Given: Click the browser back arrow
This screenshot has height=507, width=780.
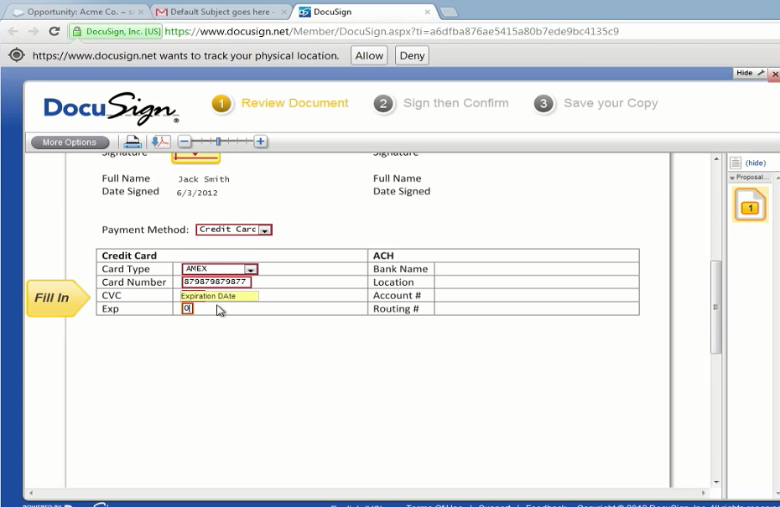Looking at the screenshot, I should [13, 31].
